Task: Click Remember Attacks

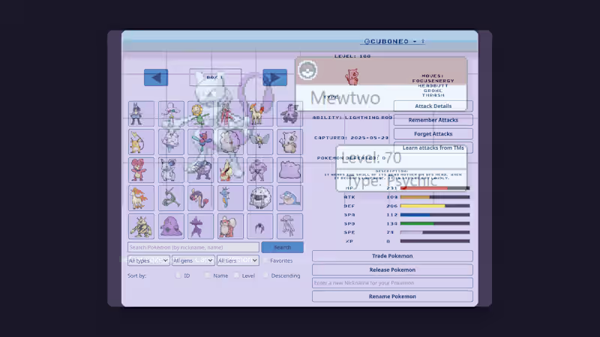Action: [433, 120]
